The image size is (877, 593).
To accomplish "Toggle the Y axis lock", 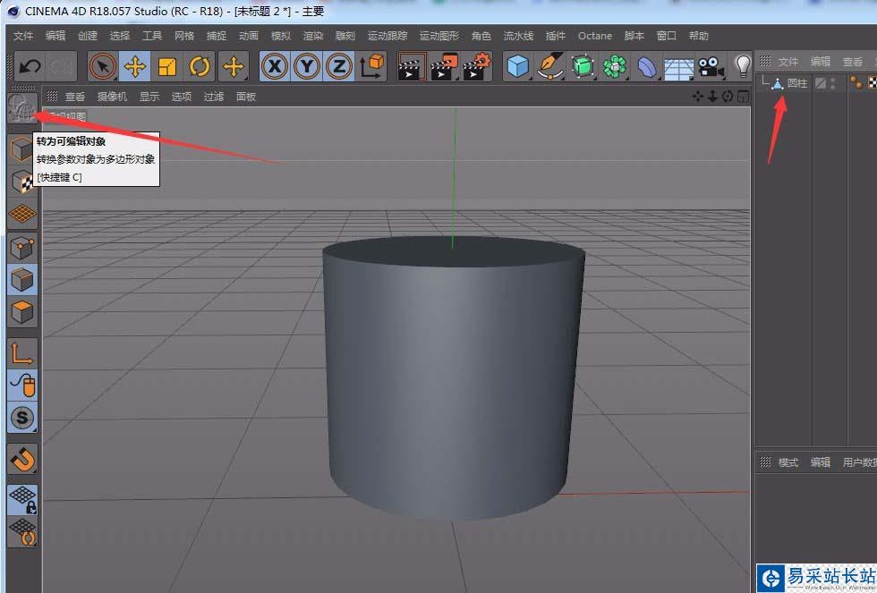I will click(307, 66).
